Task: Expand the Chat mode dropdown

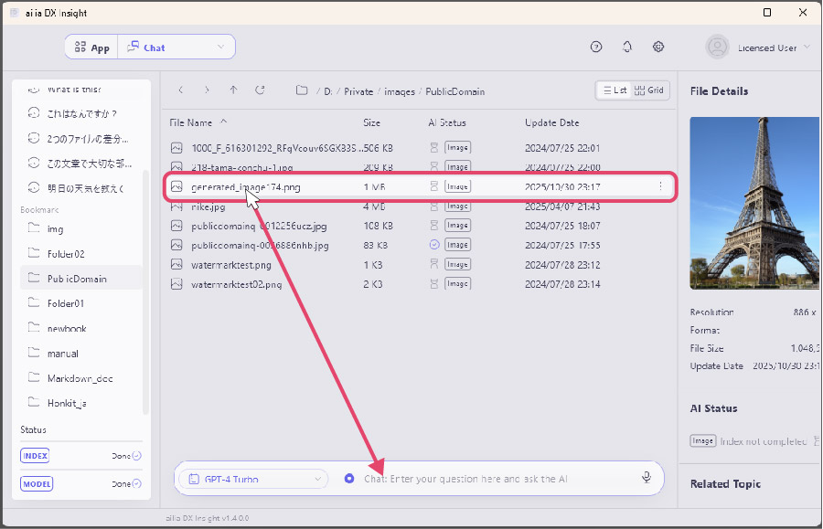Action: tap(220, 48)
